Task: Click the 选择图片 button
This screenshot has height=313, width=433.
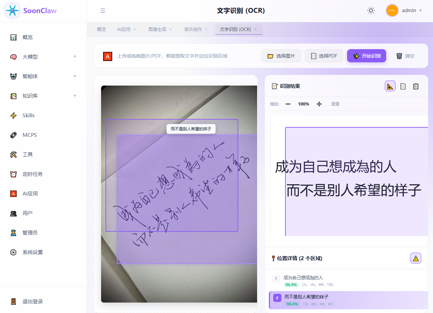Action: coord(281,56)
